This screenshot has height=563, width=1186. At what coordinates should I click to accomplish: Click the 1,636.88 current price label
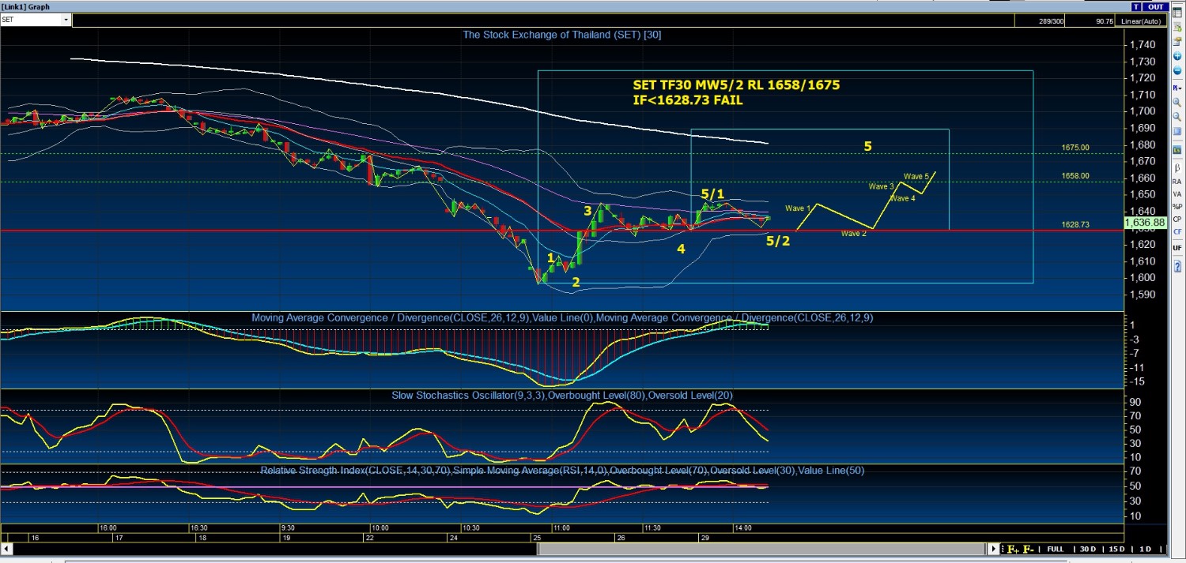click(1143, 223)
